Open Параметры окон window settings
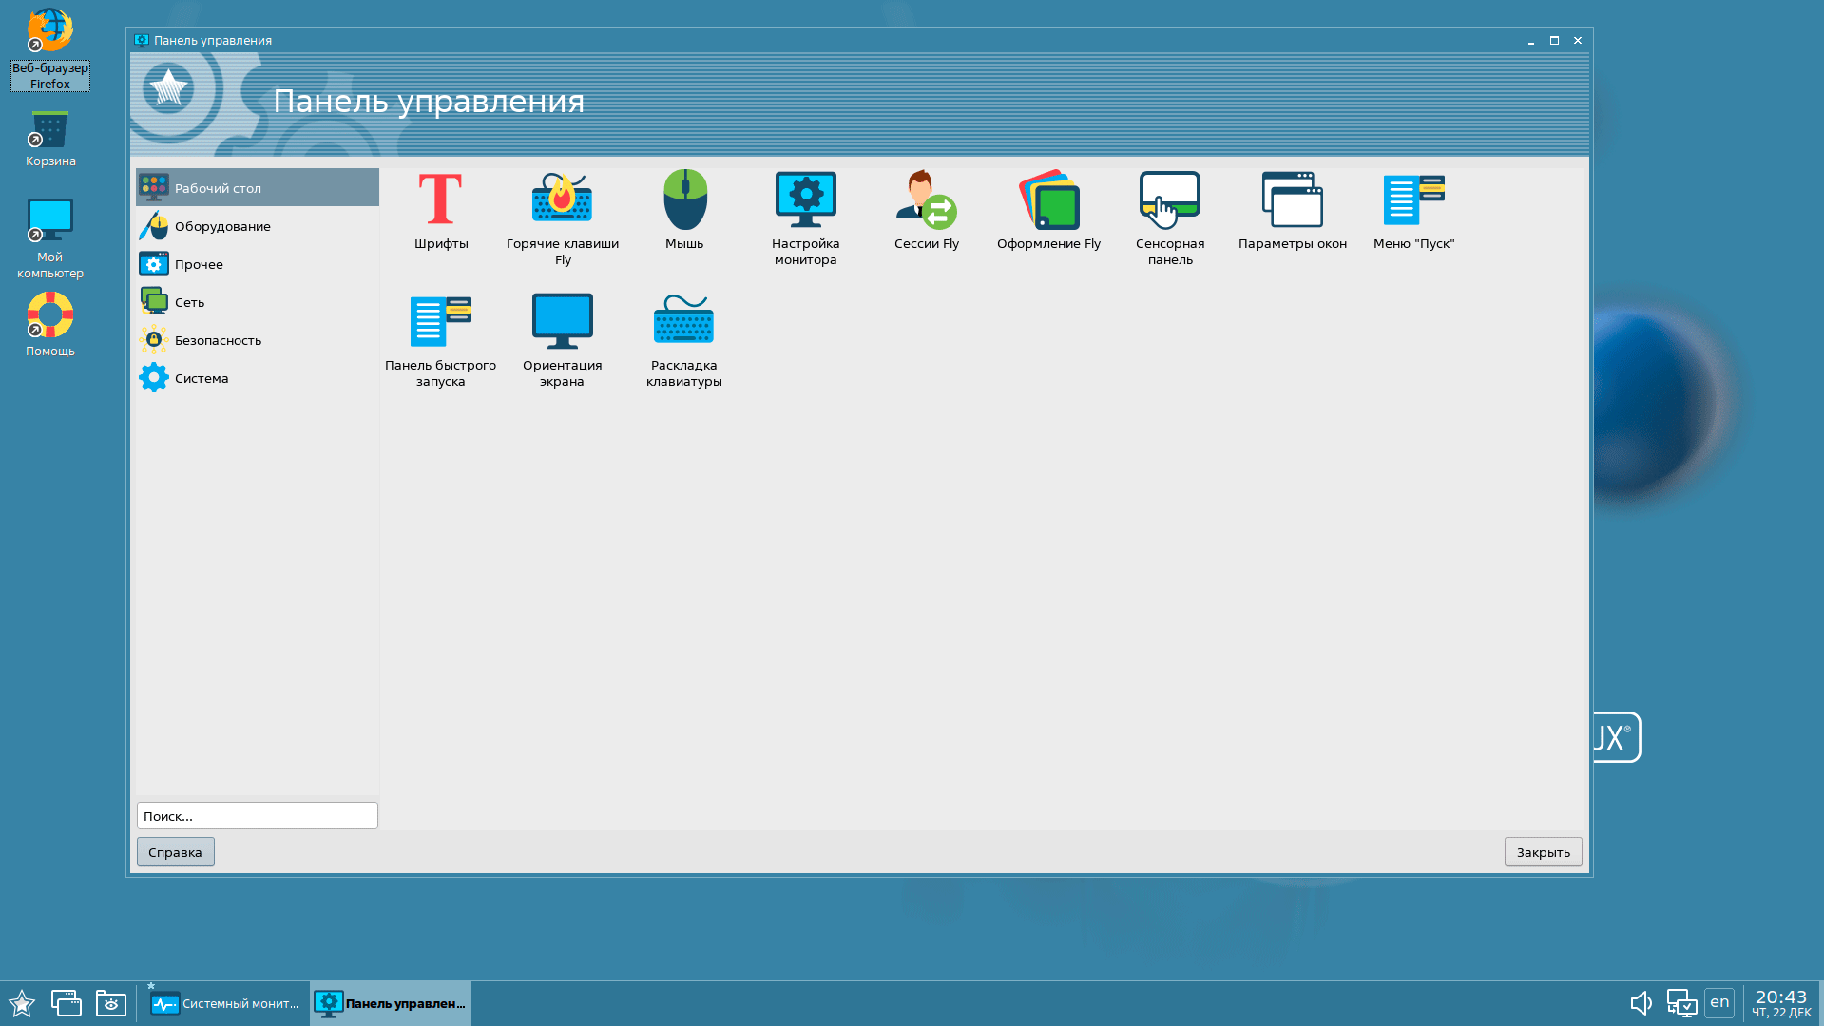 click(x=1292, y=211)
